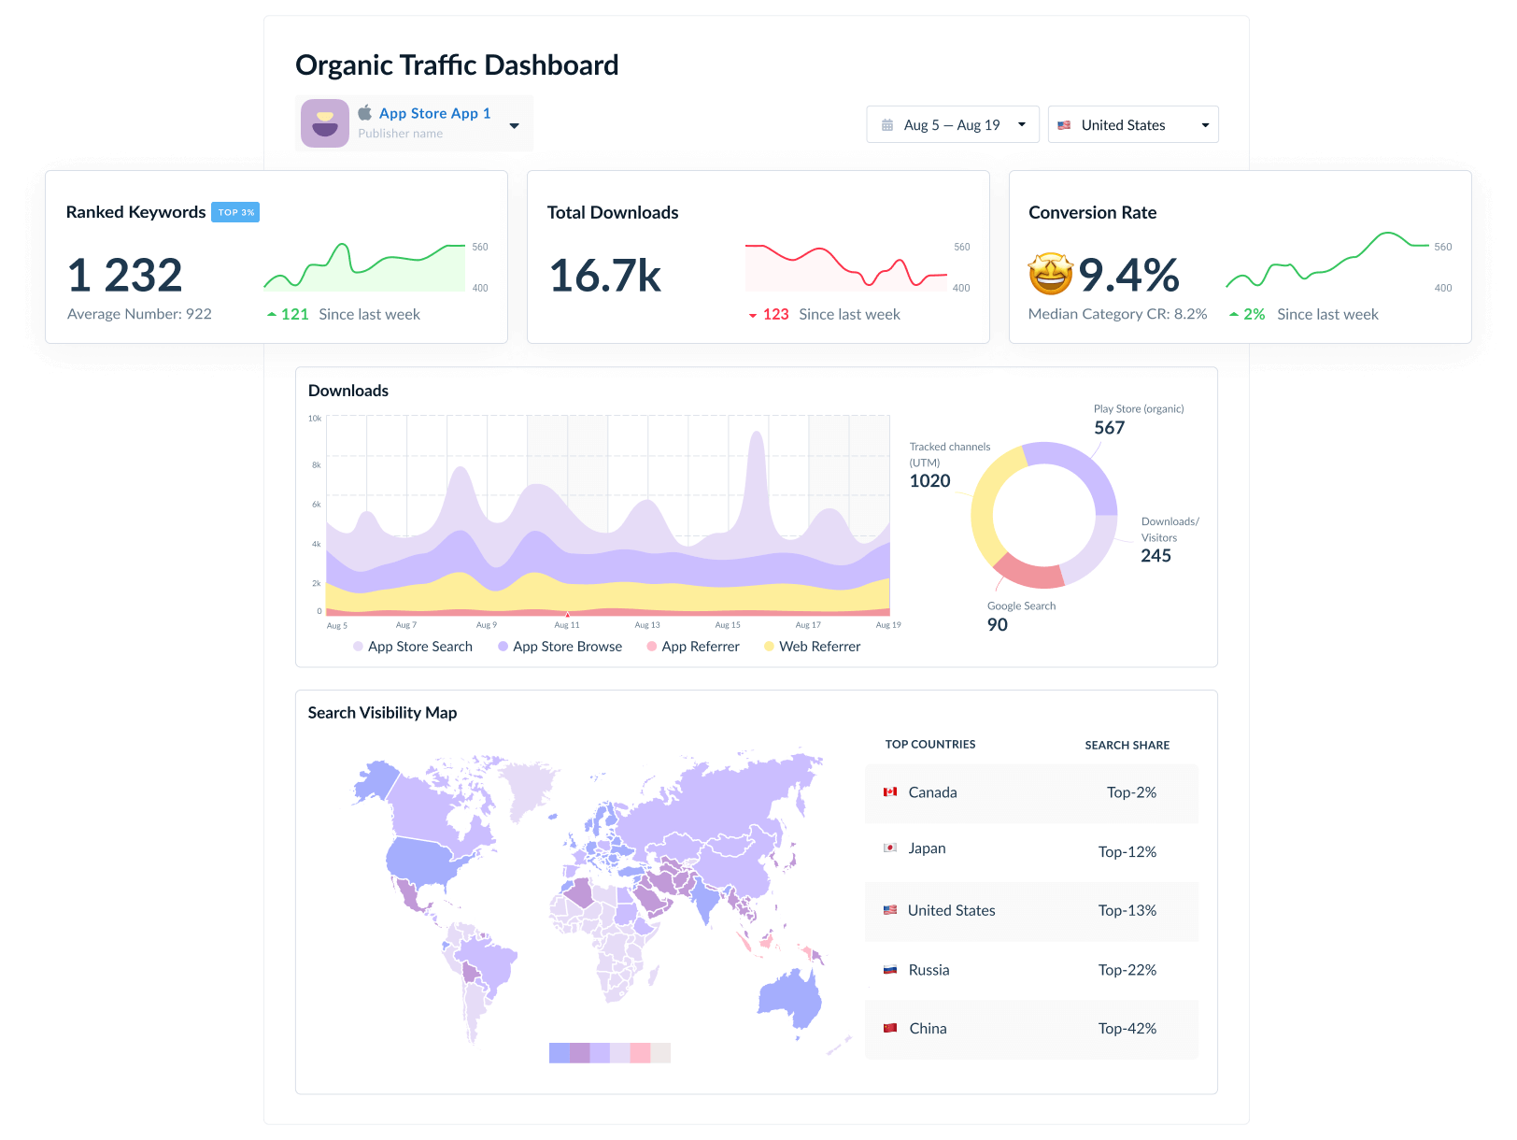Click the TOP 3% badge
Screen dimensions: 1517x1140
tap(235, 212)
